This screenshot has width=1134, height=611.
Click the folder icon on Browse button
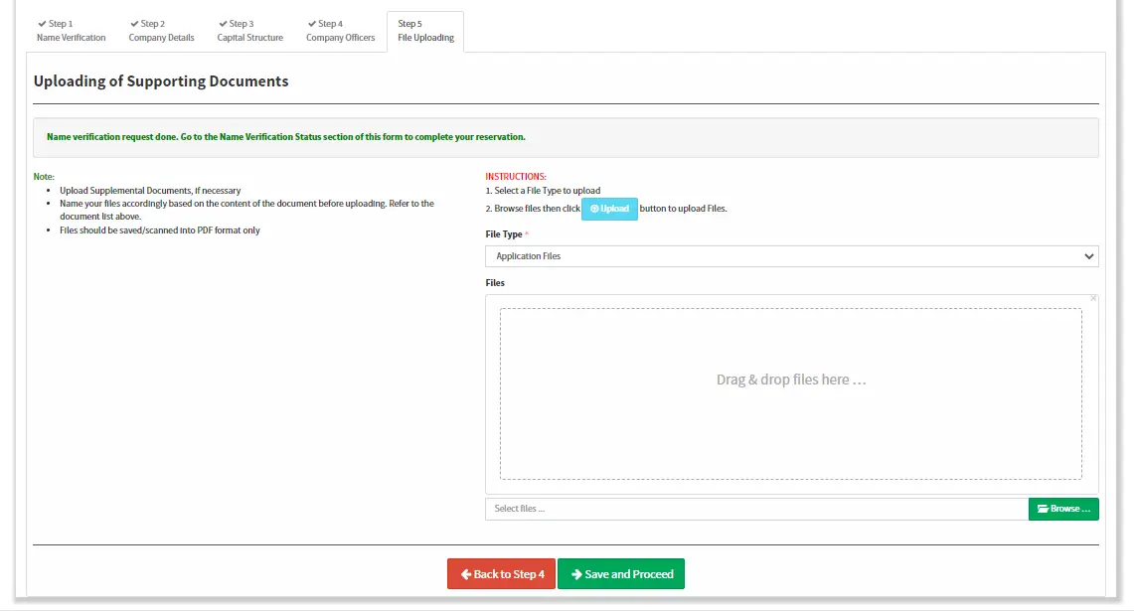1043,508
